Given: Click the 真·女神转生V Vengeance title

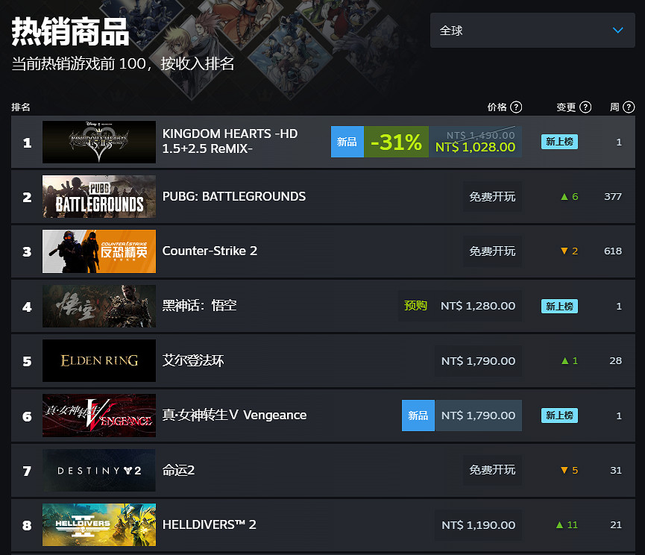Looking at the screenshot, I should (x=234, y=415).
